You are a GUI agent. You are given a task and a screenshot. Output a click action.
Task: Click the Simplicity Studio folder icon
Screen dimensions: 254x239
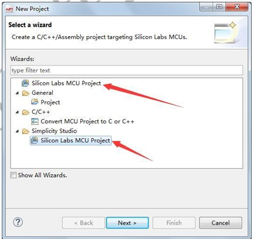[x=26, y=131]
